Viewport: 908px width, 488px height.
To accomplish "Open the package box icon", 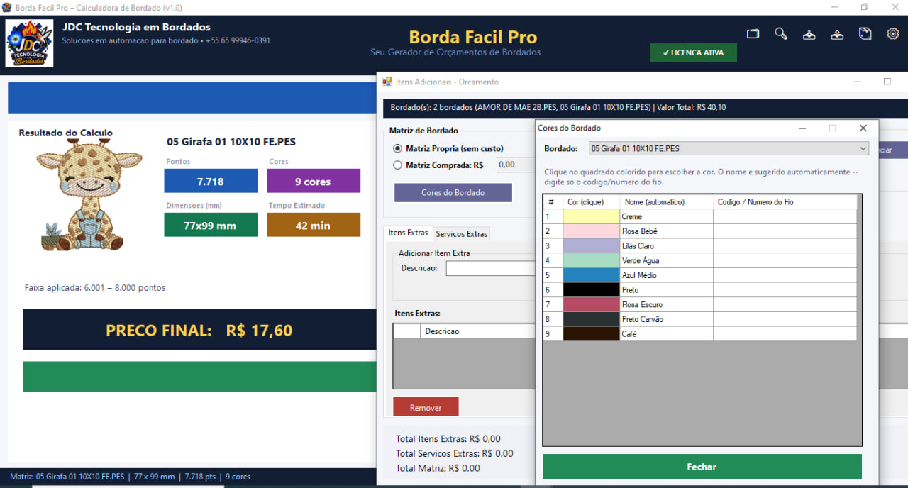I will click(865, 33).
